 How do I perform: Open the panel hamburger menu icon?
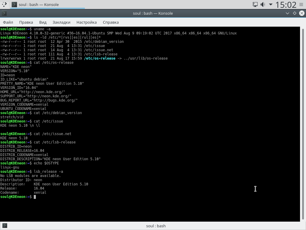301,4
